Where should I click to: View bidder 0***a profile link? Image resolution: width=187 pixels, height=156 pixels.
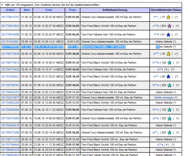point(156,85)
